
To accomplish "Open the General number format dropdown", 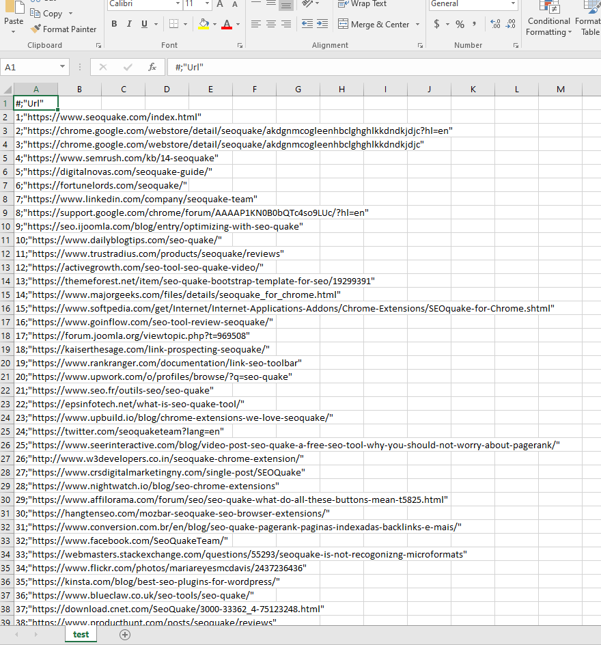I will tap(513, 3).
